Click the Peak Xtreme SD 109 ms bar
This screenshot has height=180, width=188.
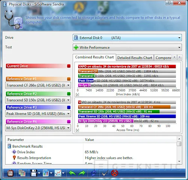(x=127, y=116)
